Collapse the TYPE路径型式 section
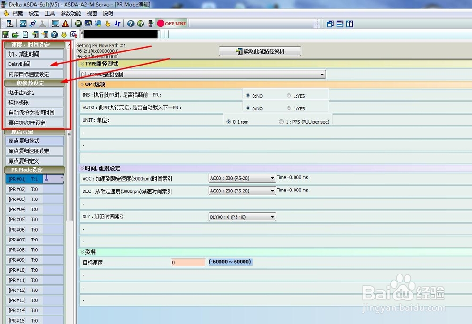 tap(82, 64)
